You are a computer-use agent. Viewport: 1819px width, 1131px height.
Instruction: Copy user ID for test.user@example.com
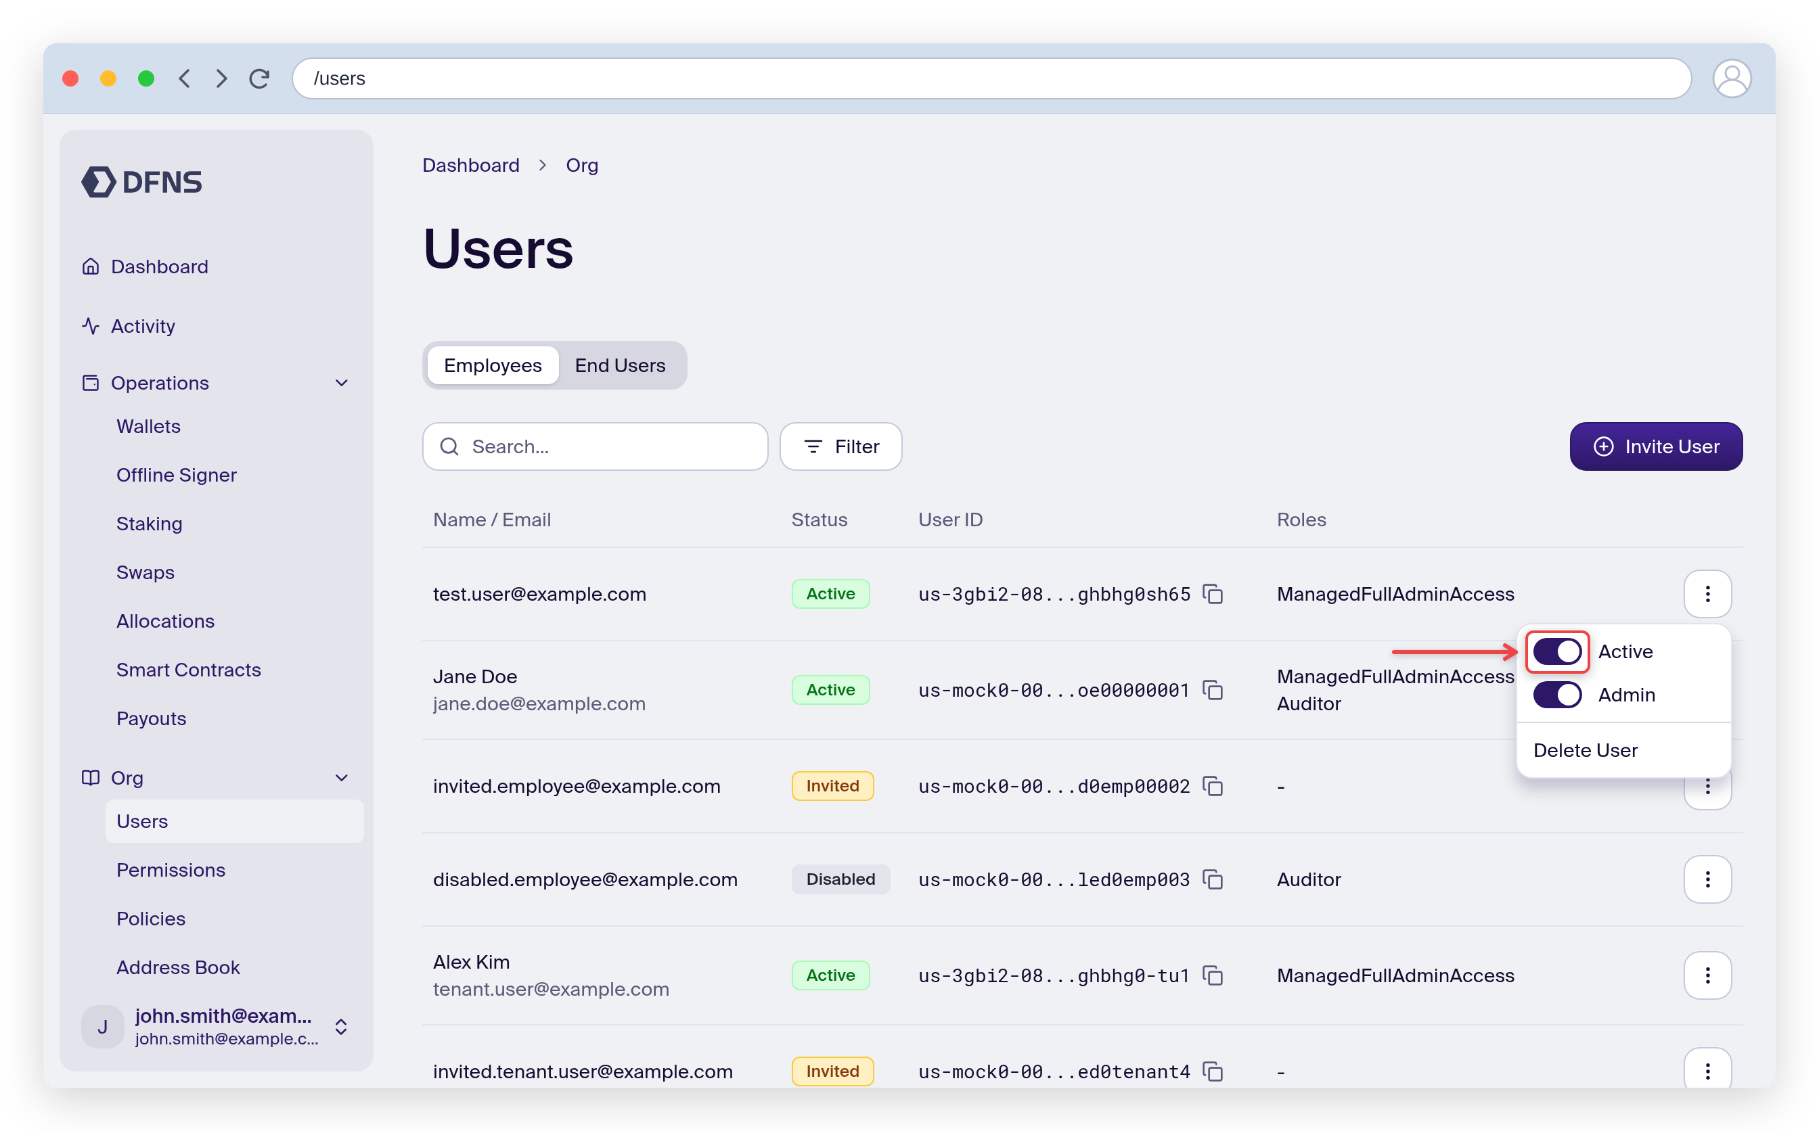coord(1212,594)
